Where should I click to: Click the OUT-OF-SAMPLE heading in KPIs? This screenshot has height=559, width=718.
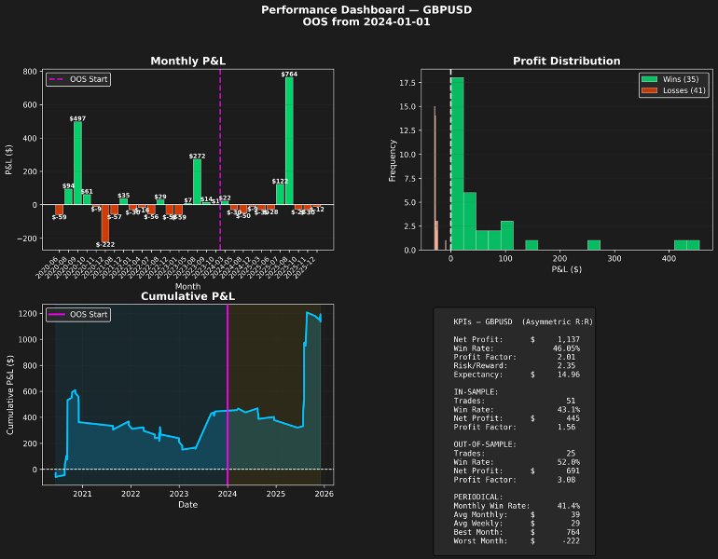[485, 444]
